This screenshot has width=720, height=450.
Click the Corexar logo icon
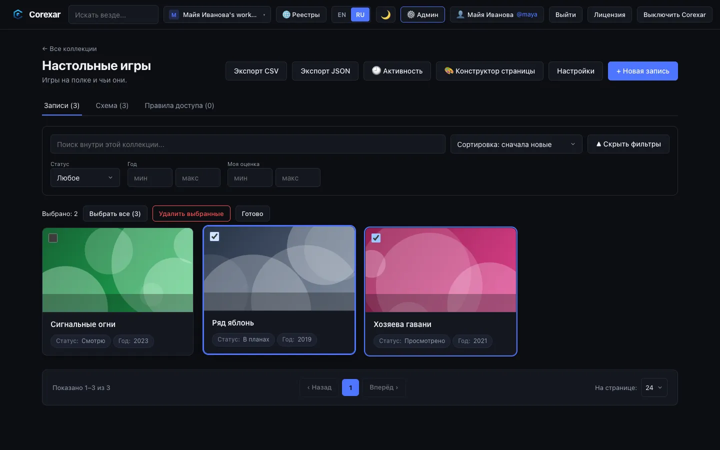18,14
